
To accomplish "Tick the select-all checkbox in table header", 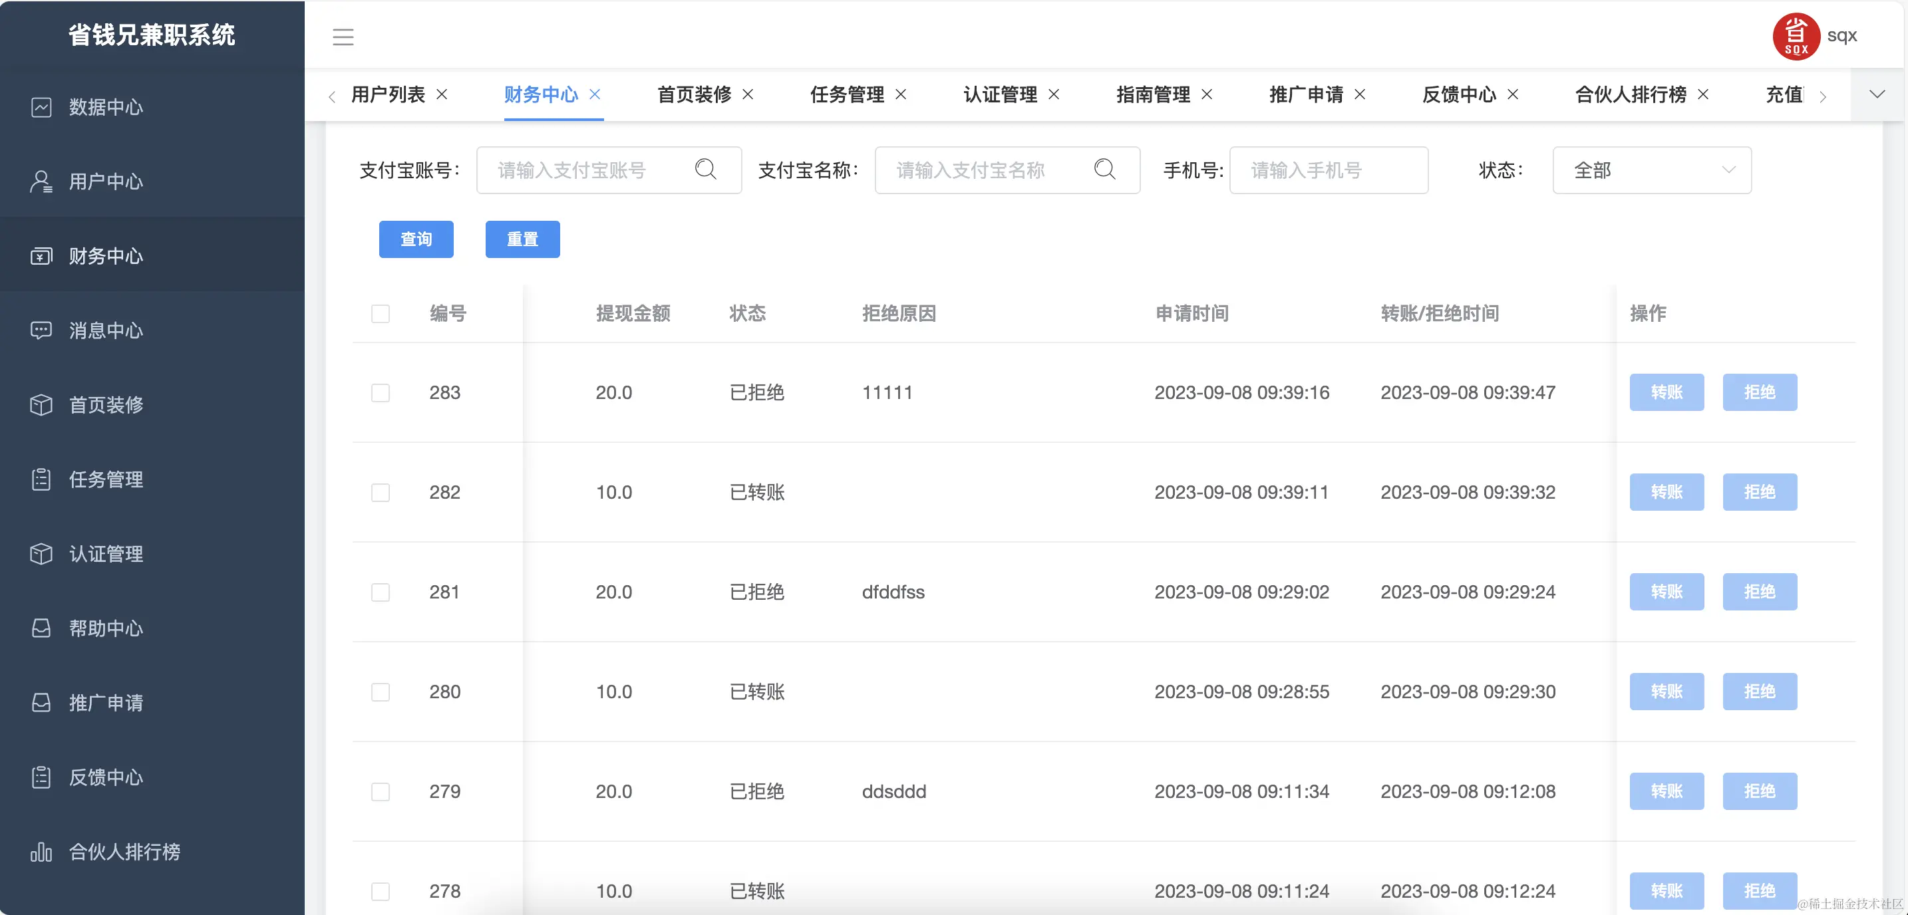I will (381, 313).
